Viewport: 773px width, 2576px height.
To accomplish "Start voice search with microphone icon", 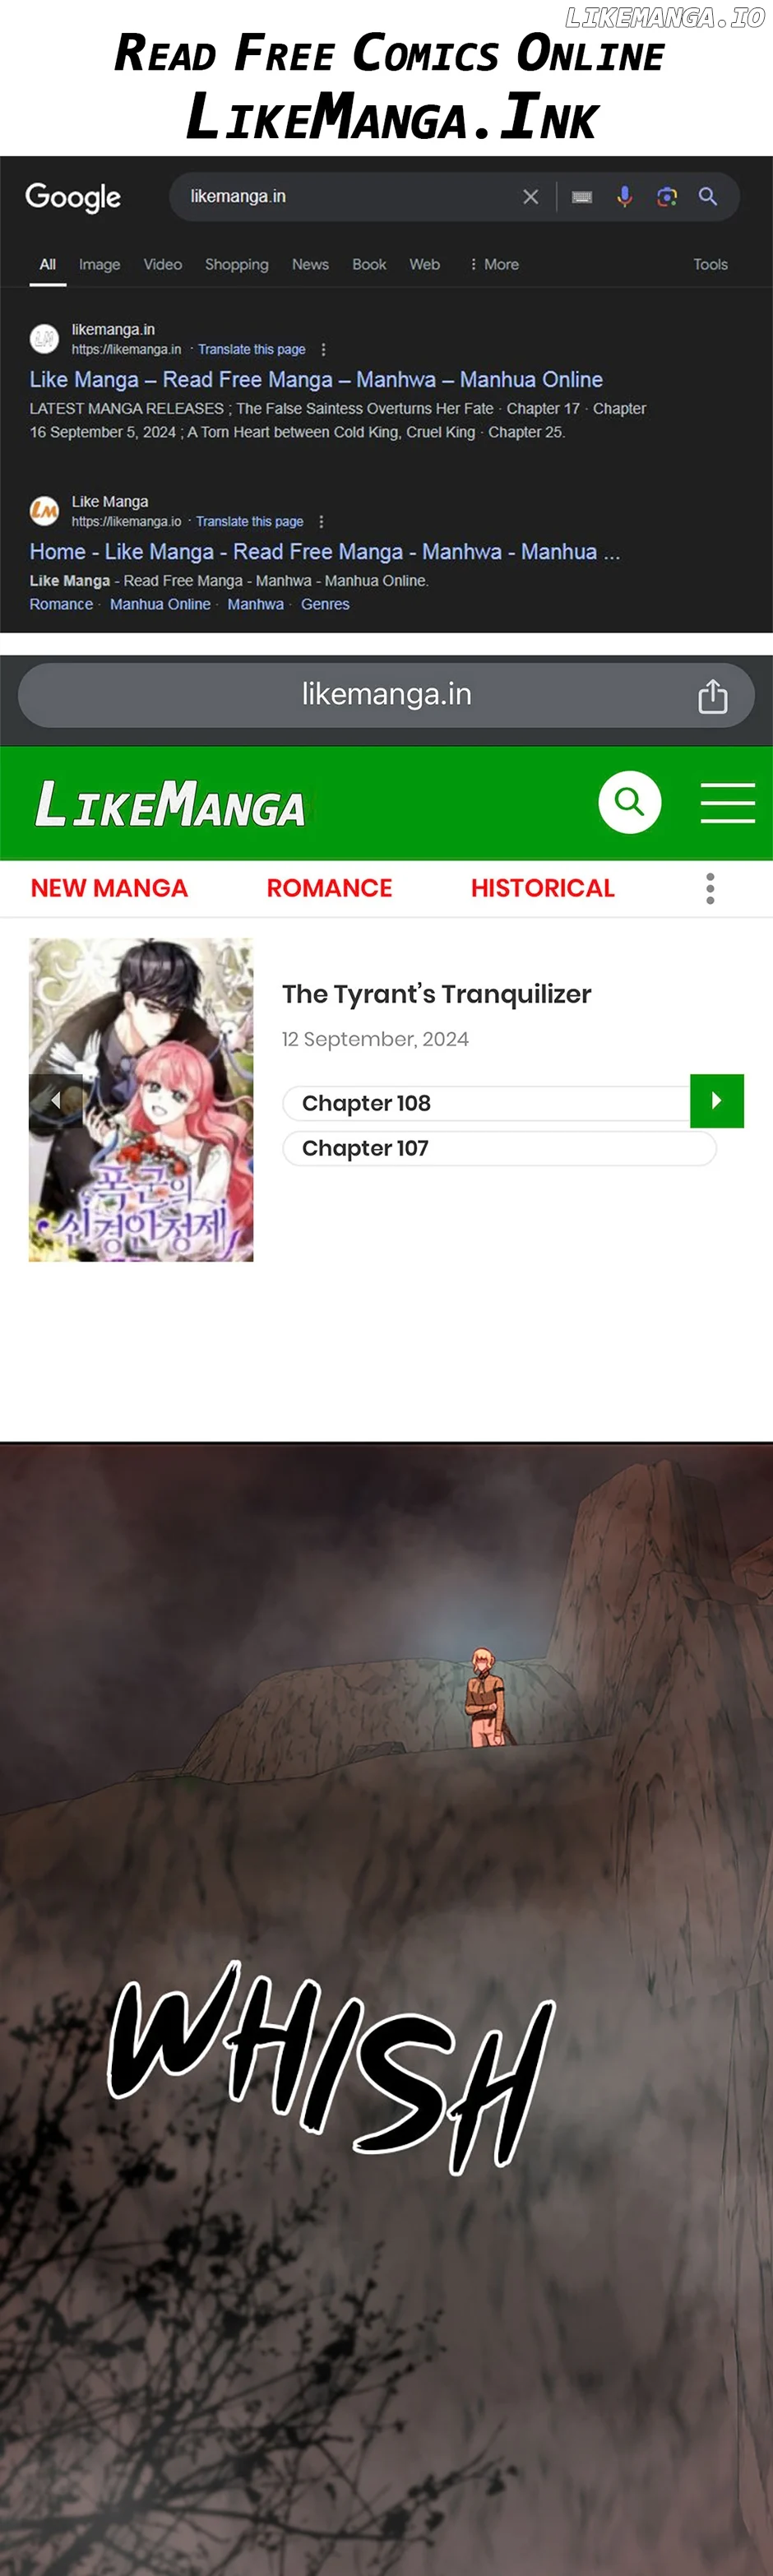I will coord(624,197).
